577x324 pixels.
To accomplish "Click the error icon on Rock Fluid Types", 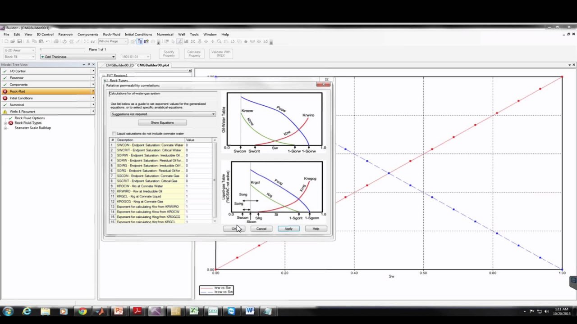I will point(11,123).
